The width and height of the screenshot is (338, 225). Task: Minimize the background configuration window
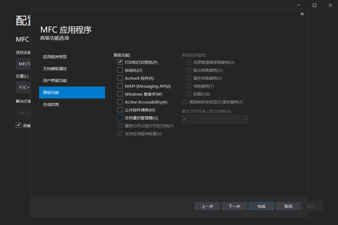[299, 5]
